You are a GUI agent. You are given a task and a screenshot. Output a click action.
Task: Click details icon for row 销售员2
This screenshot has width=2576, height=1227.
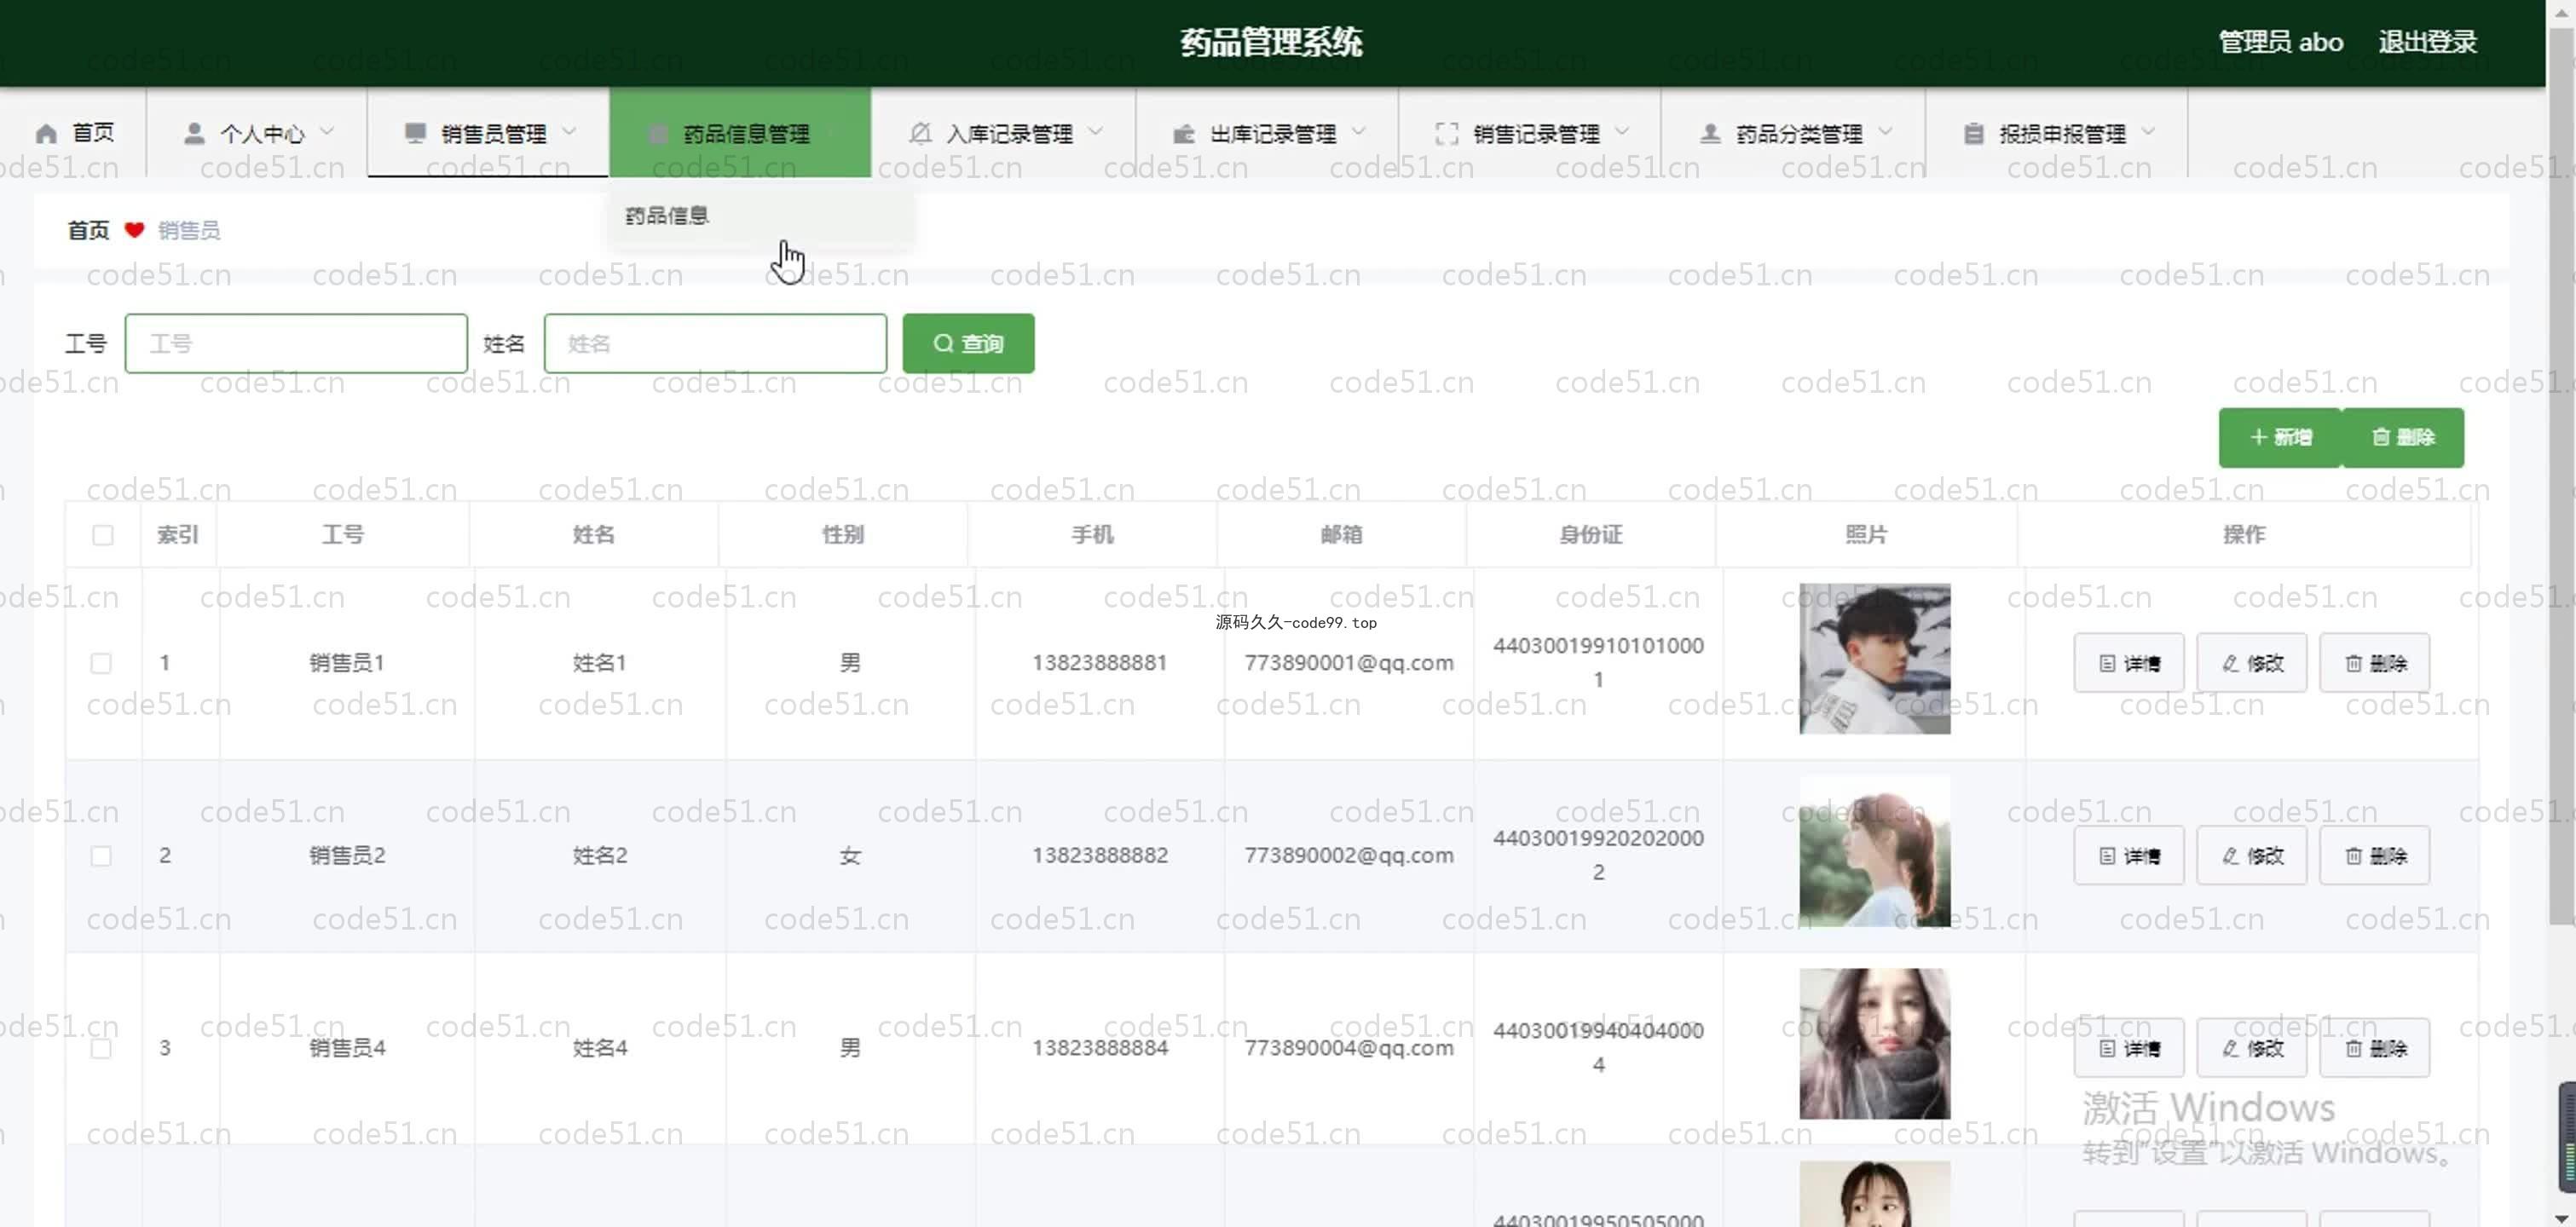click(x=2107, y=856)
